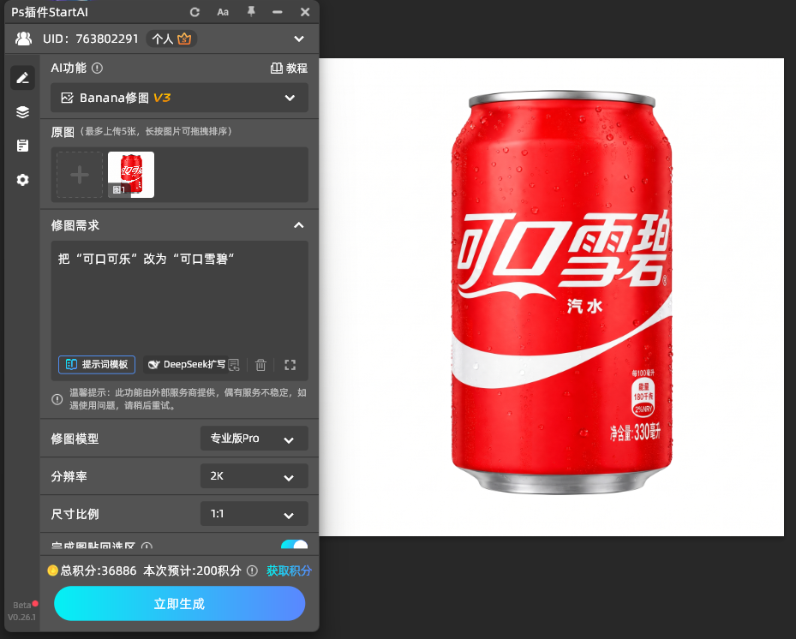Click the image icon in Banana修图 dropdown
The height and width of the screenshot is (639, 796).
point(67,98)
